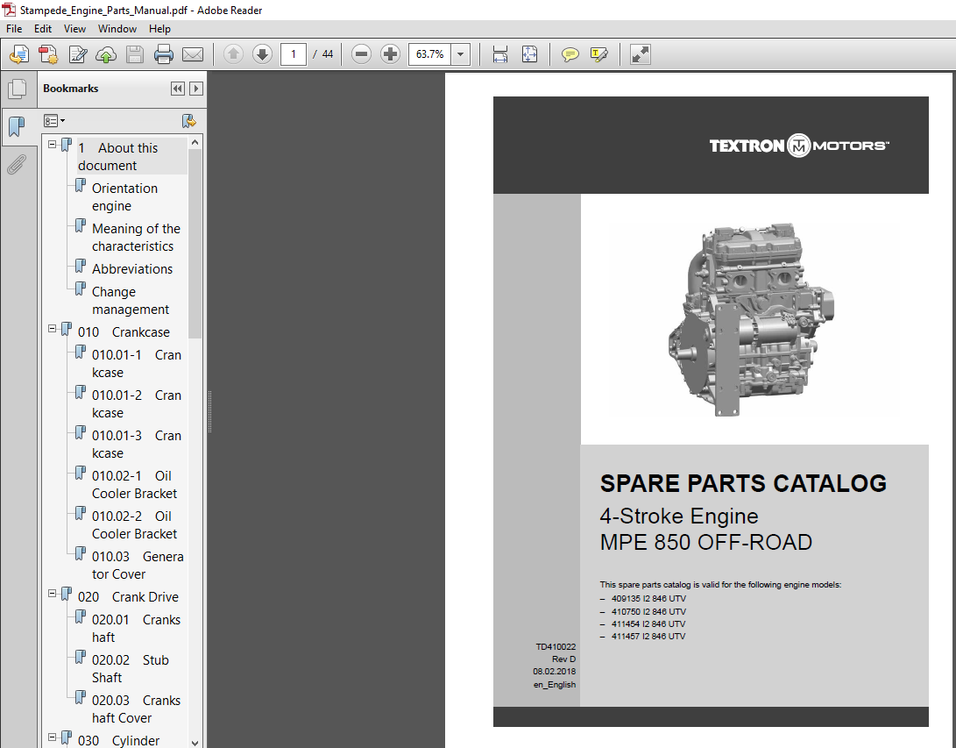Image resolution: width=956 pixels, height=748 pixels.
Task: Open bookmark '010.02-1 Oil Cooler Bracket'
Action: (x=134, y=484)
